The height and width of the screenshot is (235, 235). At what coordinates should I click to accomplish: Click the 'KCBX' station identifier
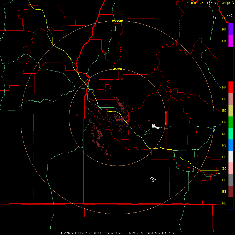134,233
